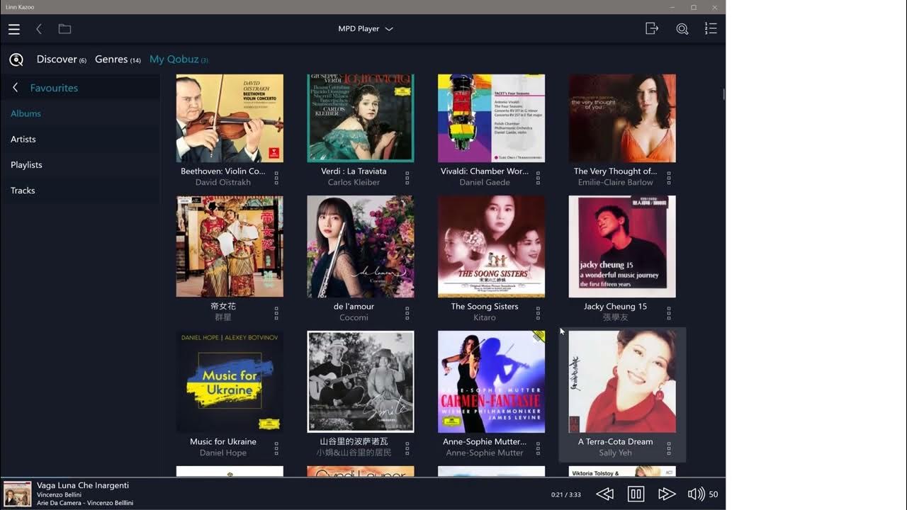Open options menu for The Very Thought of You
The width and height of the screenshot is (907, 510).
[x=669, y=177]
